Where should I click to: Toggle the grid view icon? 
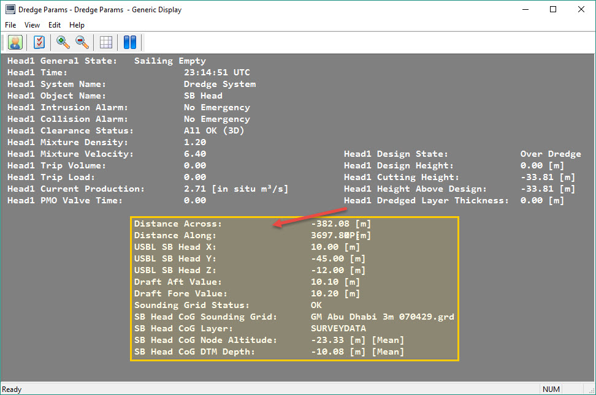[x=106, y=42]
